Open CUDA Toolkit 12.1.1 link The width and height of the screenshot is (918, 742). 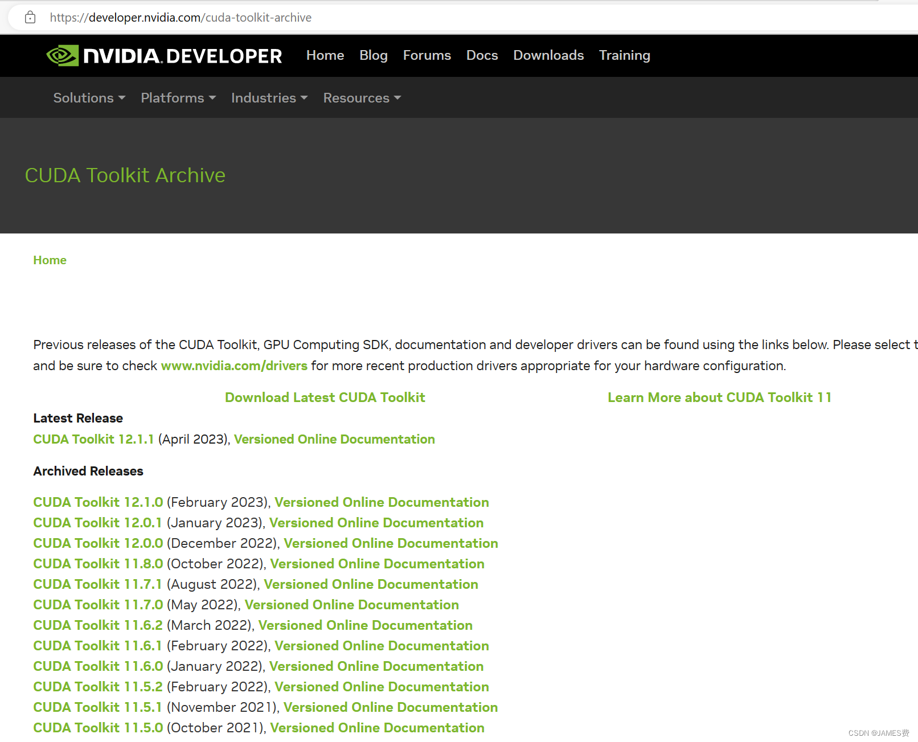[93, 439]
